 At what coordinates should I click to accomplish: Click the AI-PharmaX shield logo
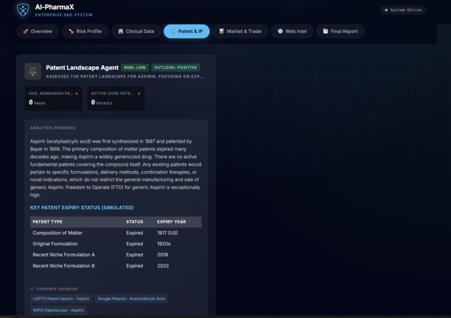click(23, 10)
